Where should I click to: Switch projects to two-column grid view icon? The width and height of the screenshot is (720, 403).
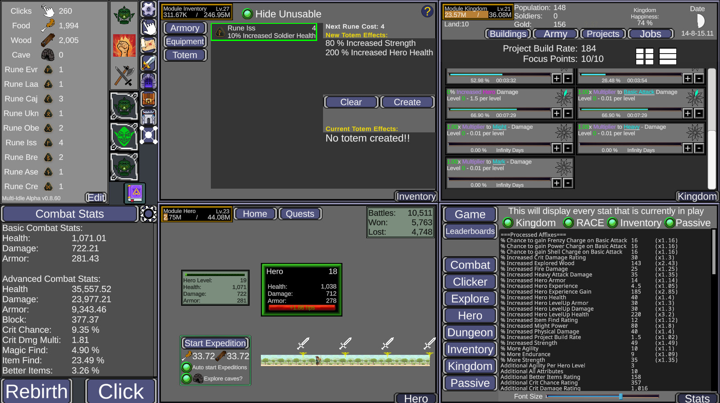coord(644,57)
